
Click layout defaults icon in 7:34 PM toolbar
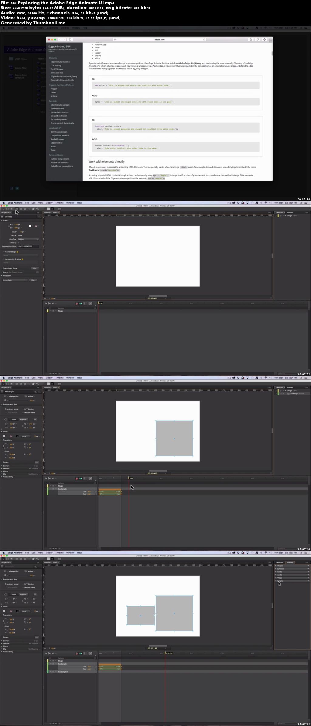click(60, 384)
